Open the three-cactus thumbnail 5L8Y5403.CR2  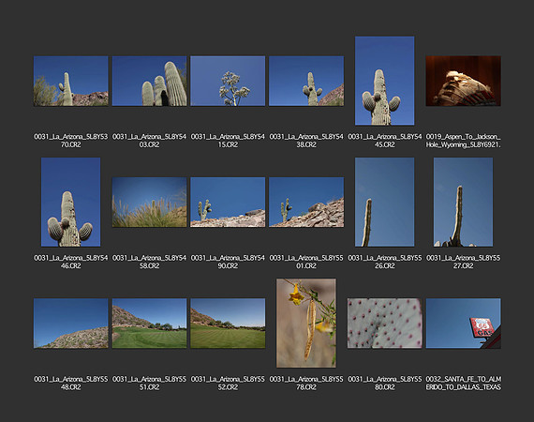(150, 82)
